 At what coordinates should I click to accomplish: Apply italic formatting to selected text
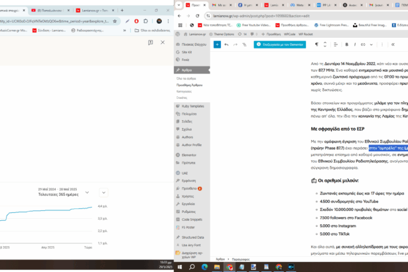pos(356,44)
